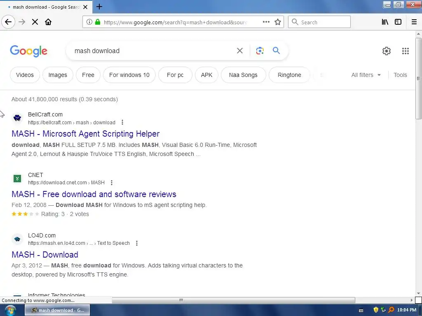422x316 pixels.
Task: Click the horizontal scroll right arrow
Action: [412, 300]
